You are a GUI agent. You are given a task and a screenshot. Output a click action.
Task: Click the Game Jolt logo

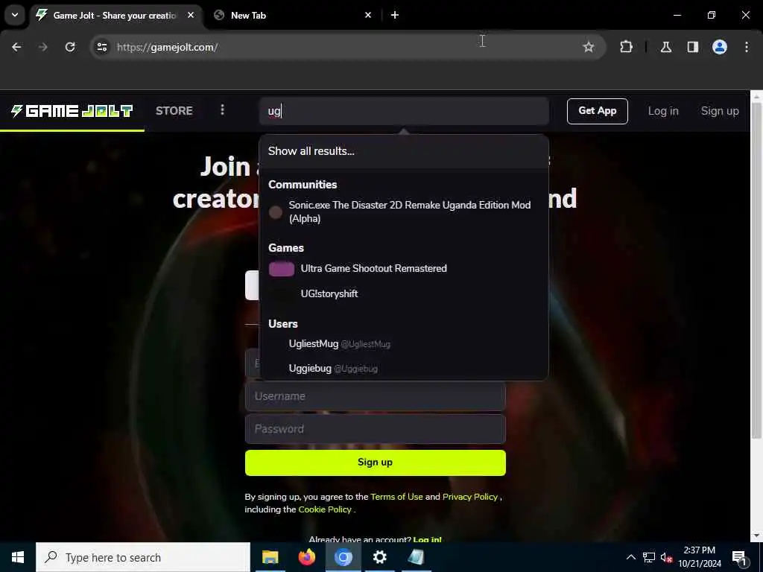[72, 111]
